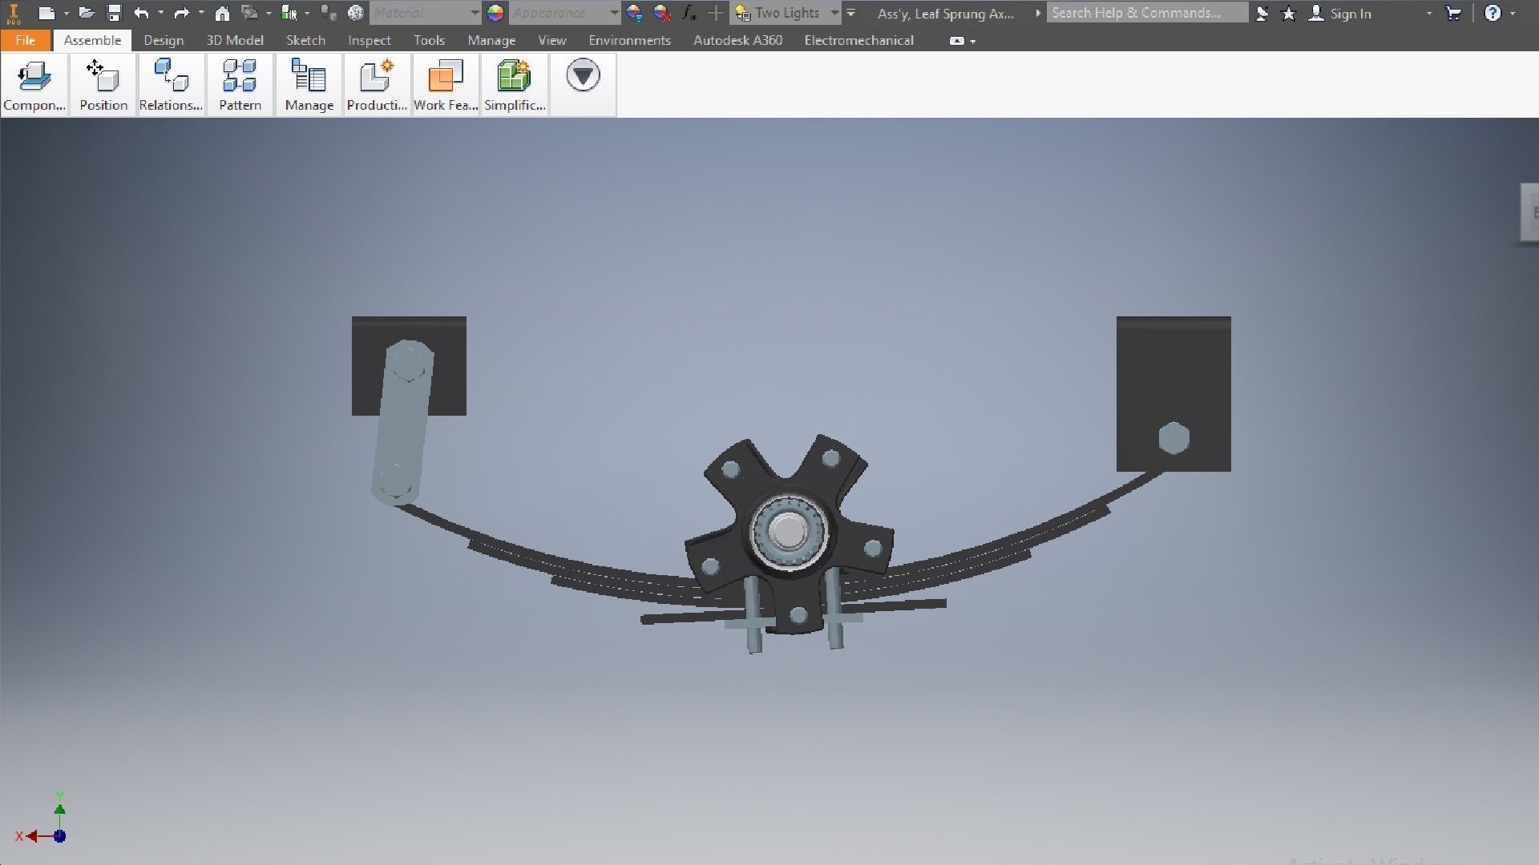Viewport: 1539px width, 865px height.
Task: Click the Favorites star icon
Action: pos(1289,14)
